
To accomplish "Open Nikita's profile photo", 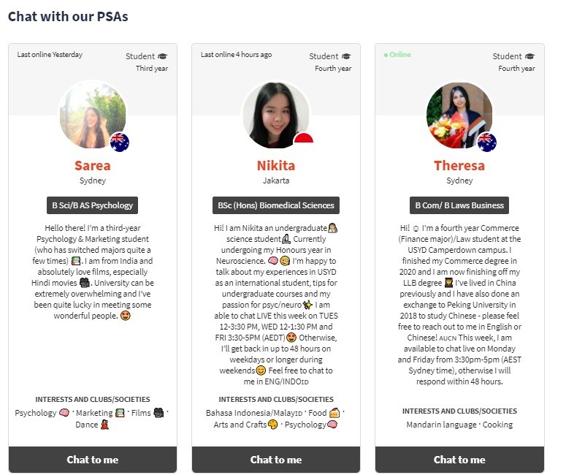I will (x=276, y=115).
